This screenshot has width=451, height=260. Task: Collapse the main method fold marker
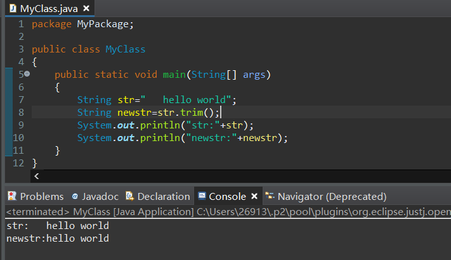[27, 74]
